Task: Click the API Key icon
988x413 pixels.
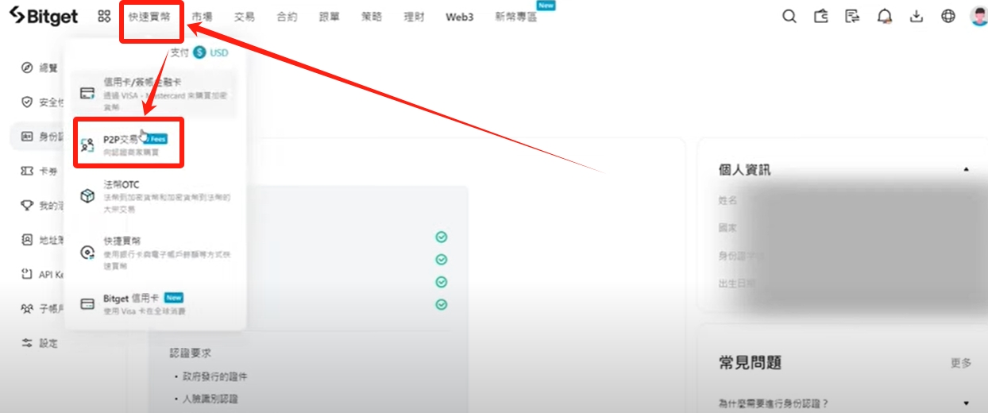Action: (x=27, y=274)
